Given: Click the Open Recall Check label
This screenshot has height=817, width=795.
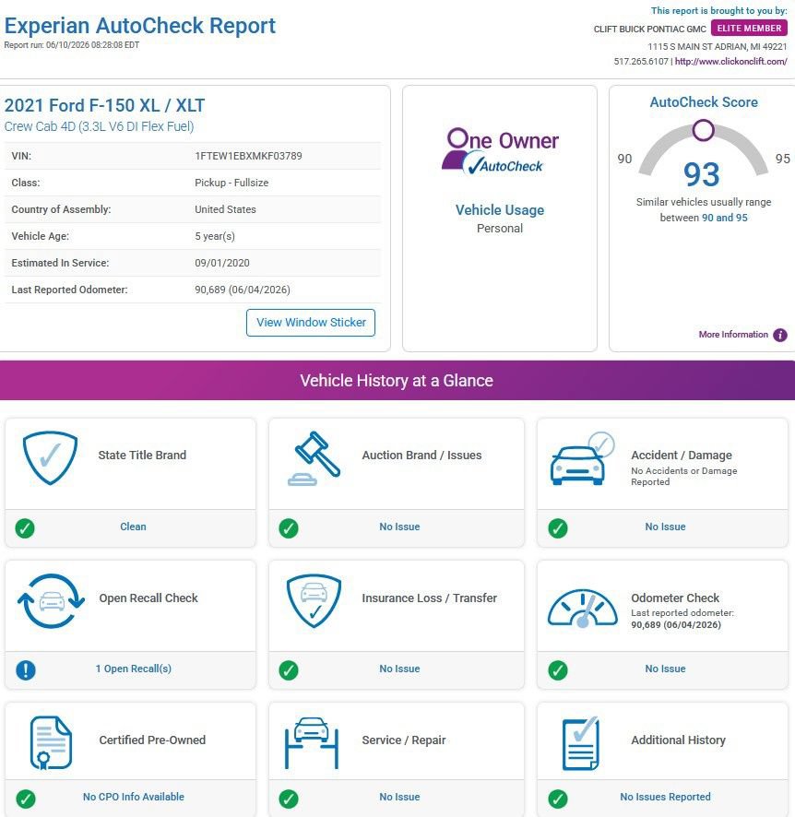Looking at the screenshot, I should tap(148, 598).
